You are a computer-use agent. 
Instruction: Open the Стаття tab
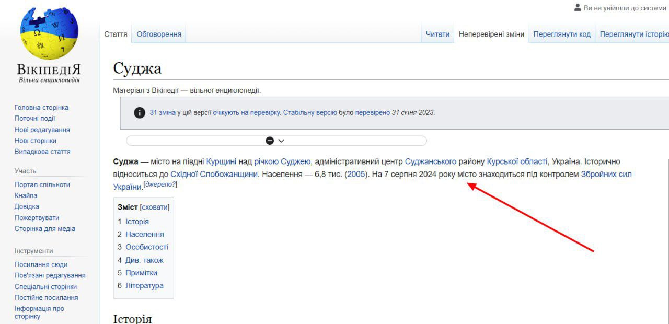click(x=116, y=34)
